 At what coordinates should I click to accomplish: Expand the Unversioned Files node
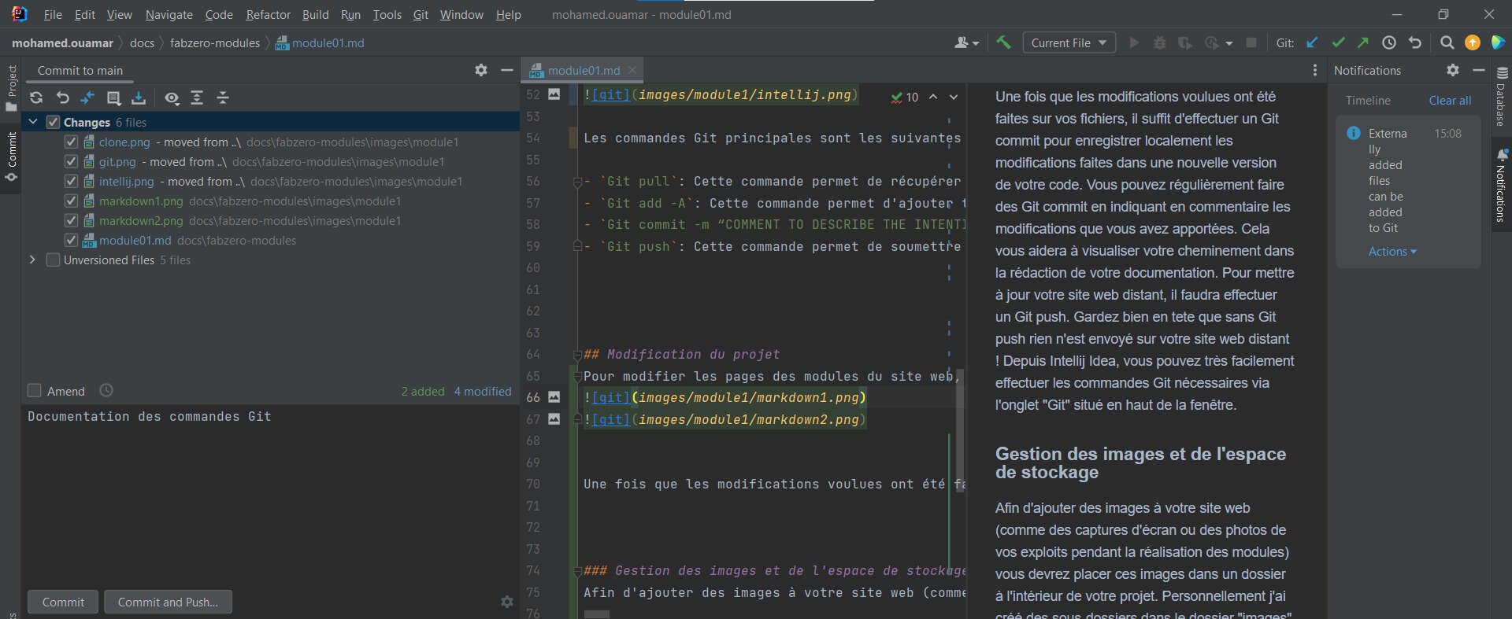pos(32,260)
